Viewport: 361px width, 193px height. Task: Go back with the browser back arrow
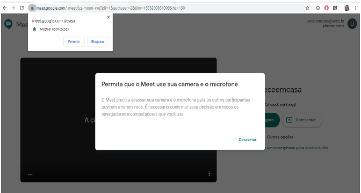(x=5, y=8)
